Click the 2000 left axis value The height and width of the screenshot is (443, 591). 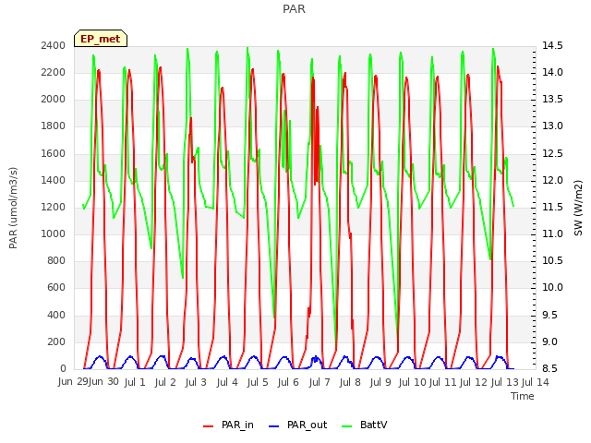(54, 100)
